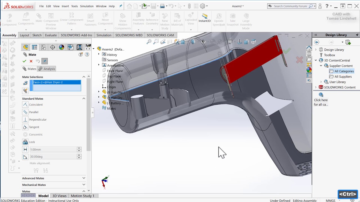Open the Insert menu
The height and width of the screenshot is (202, 360).
tap(65, 6)
